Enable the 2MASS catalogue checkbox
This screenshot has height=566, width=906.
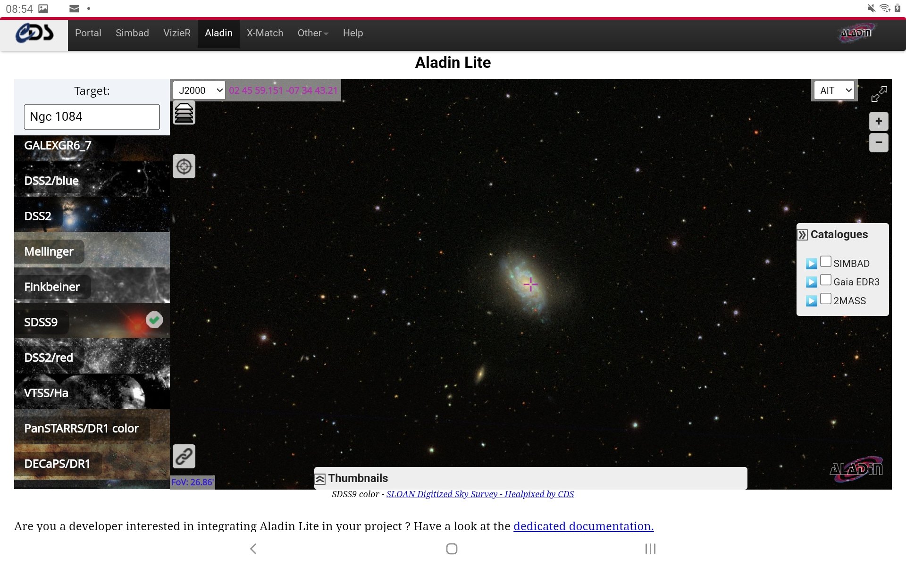[825, 299]
